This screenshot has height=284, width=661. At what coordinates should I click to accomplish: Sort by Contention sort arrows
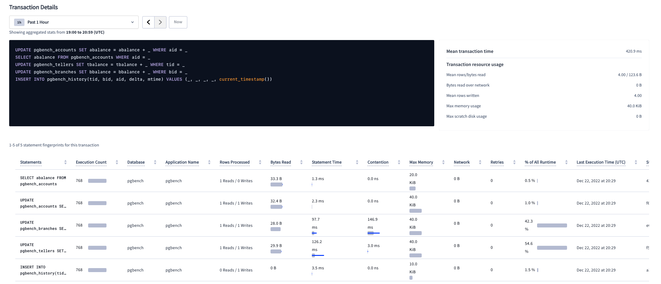click(x=399, y=162)
